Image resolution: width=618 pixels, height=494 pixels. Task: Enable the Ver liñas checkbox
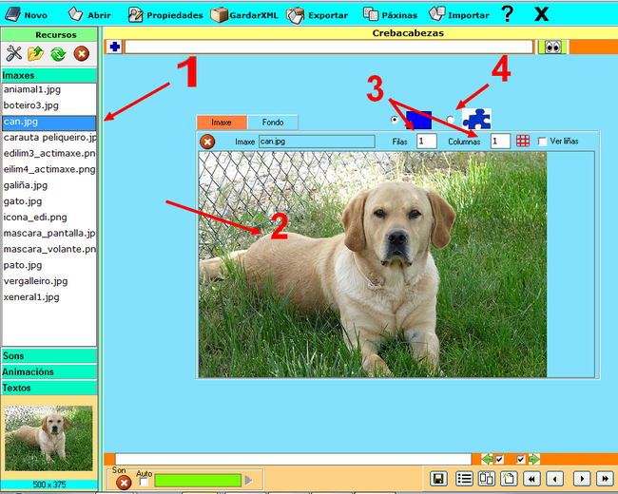542,142
